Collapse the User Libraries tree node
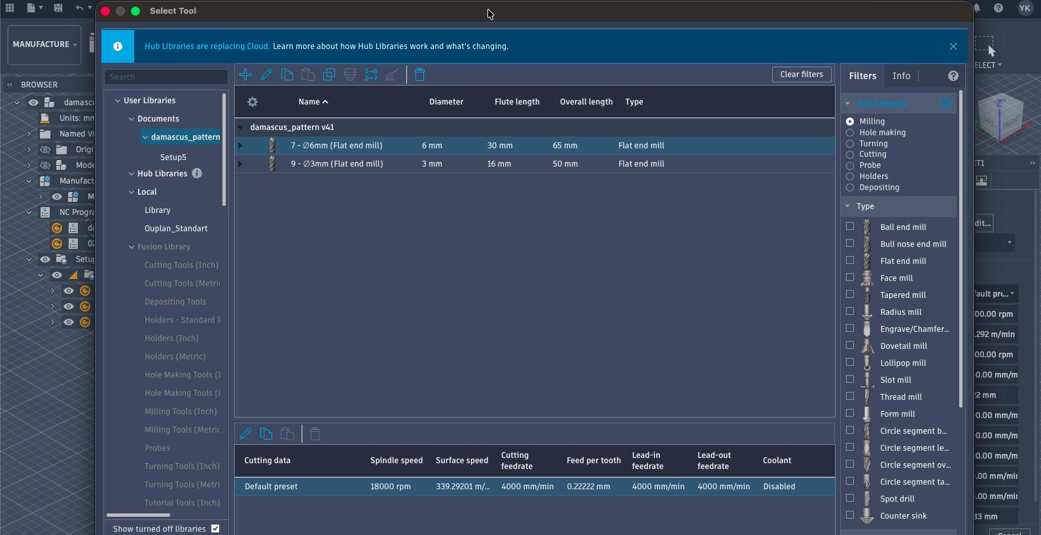 pos(118,101)
